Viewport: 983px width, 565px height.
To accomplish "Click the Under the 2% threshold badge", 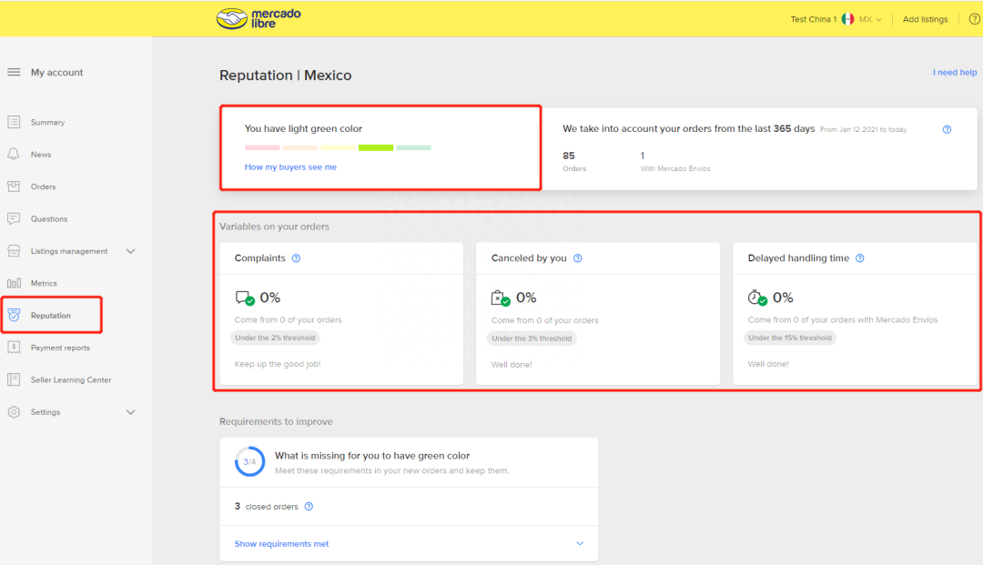I will pos(275,338).
